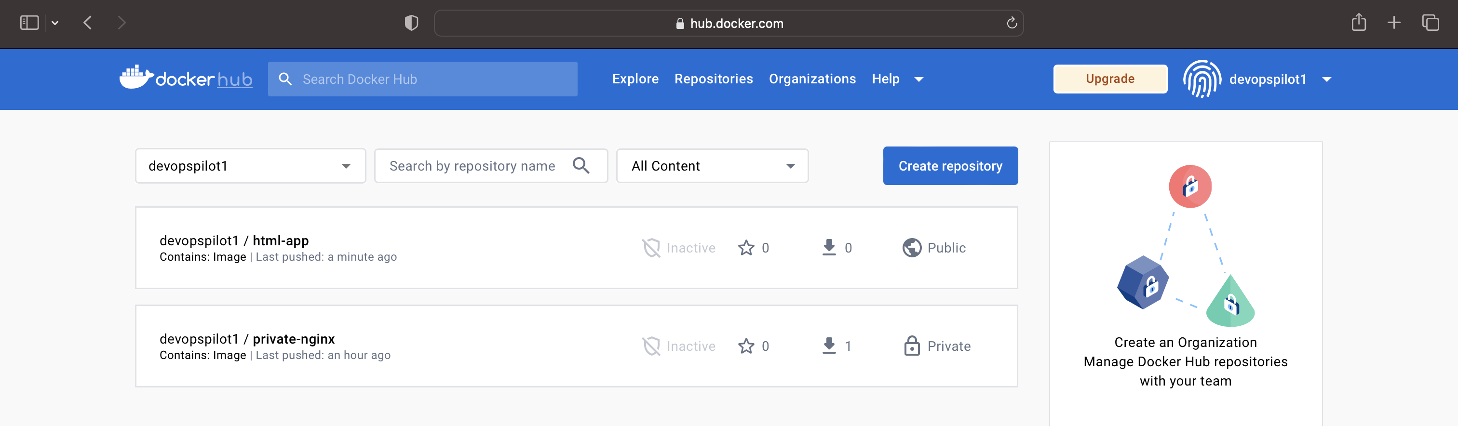Focus the Search by repository name field
The width and height of the screenshot is (1458, 426).
(491, 166)
